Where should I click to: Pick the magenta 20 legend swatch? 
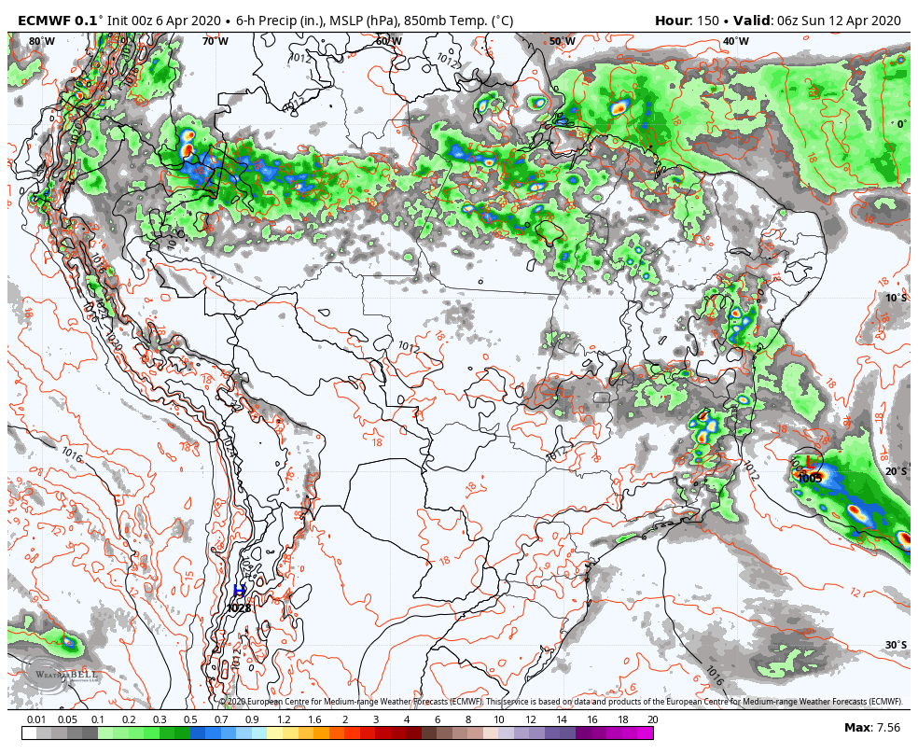(x=645, y=733)
